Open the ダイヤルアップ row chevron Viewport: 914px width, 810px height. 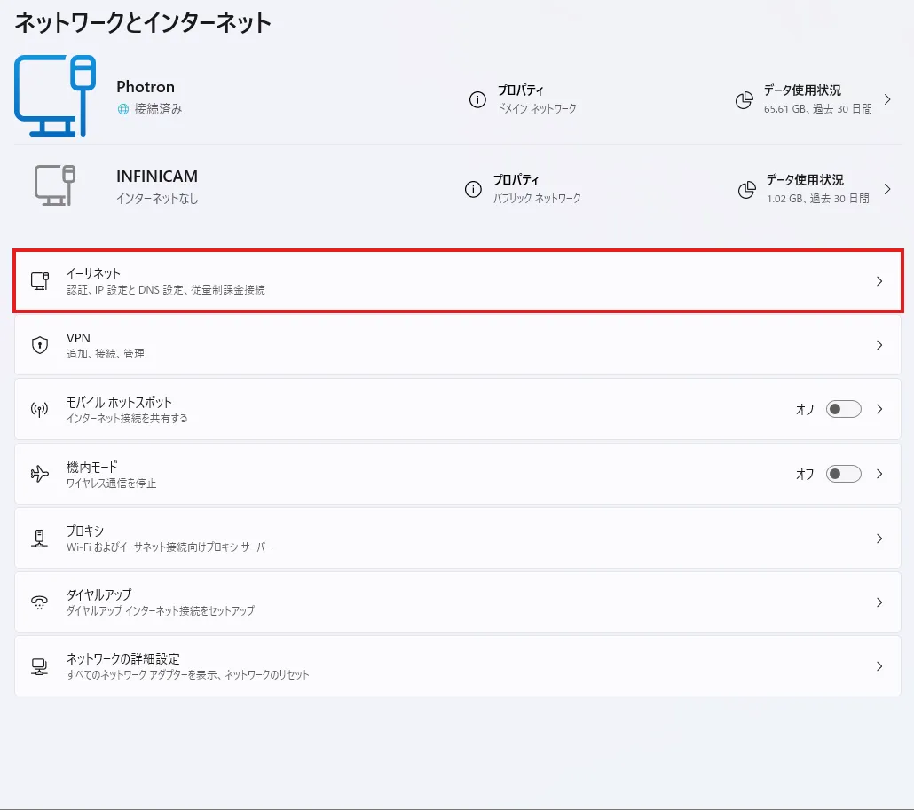point(879,602)
